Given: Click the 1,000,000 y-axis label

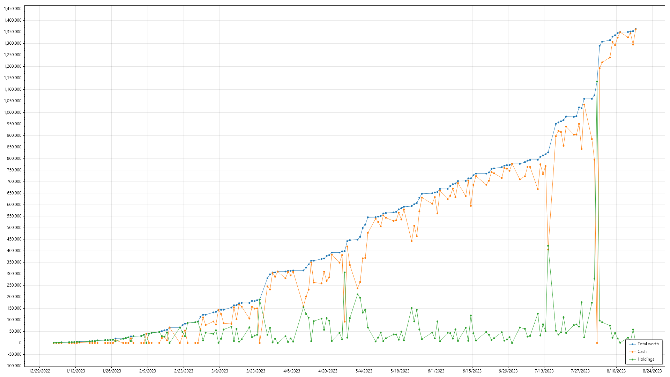Looking at the screenshot, I should pos(13,112).
